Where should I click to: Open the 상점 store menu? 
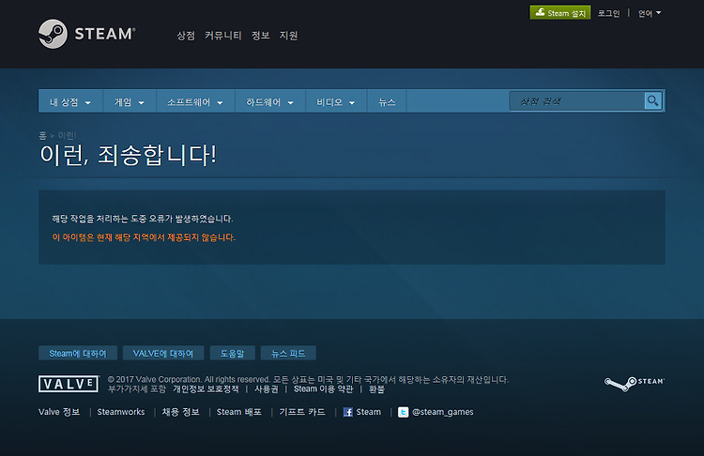click(186, 36)
